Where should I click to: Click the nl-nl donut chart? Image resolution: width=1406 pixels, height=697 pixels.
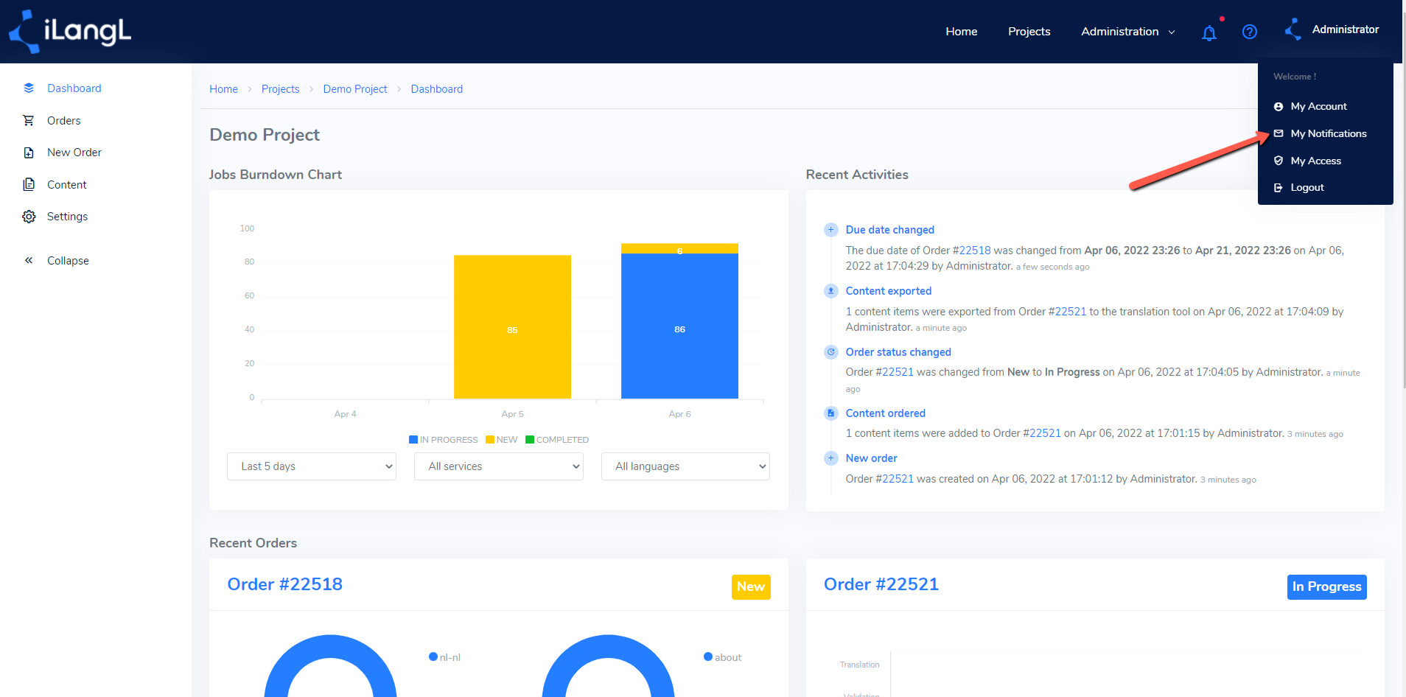tap(330, 666)
